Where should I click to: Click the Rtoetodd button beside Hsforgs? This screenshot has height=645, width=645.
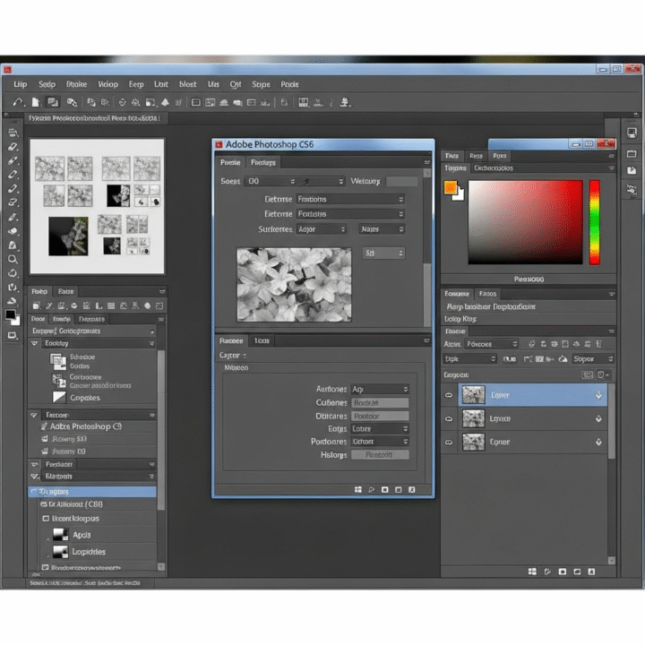[x=380, y=455]
